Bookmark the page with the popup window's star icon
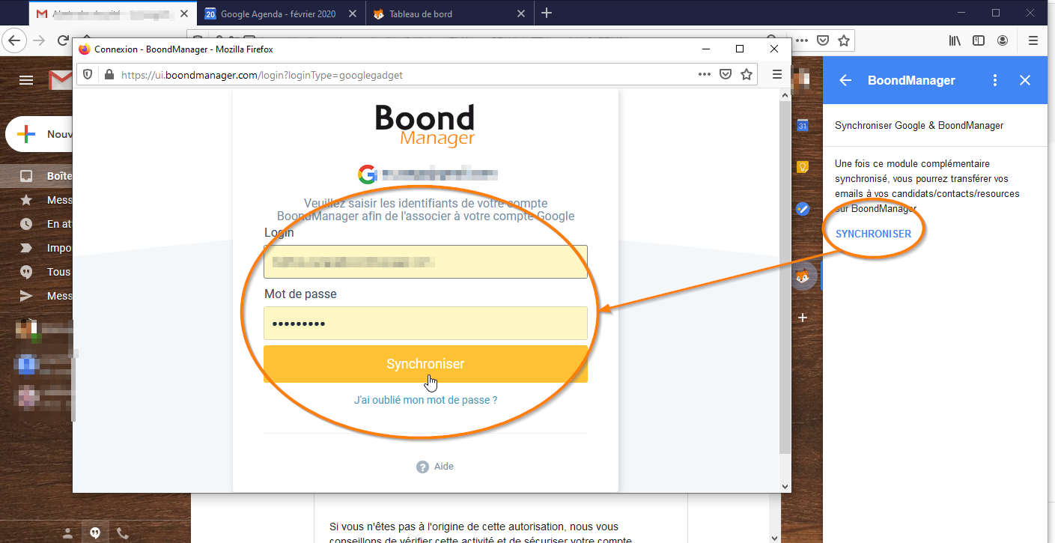1055x543 pixels. (747, 74)
